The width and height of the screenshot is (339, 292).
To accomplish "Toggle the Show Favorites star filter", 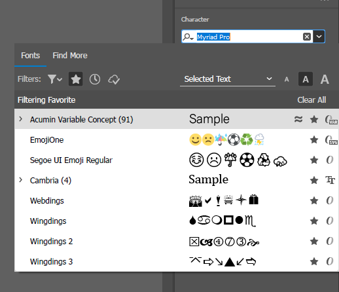I will pyautogui.click(x=76, y=79).
